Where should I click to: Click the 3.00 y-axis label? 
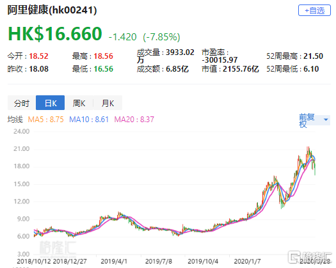pyautogui.click(x=23, y=254)
